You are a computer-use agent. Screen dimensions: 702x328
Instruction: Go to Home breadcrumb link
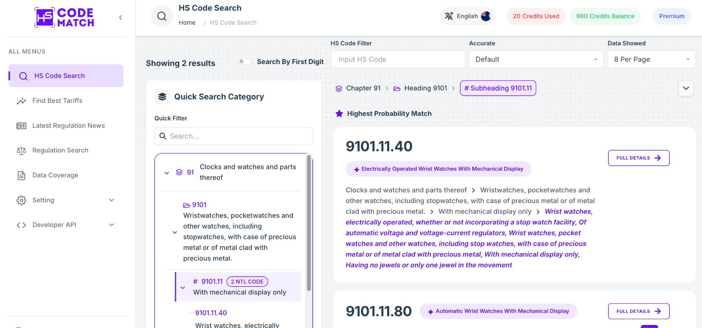point(187,23)
